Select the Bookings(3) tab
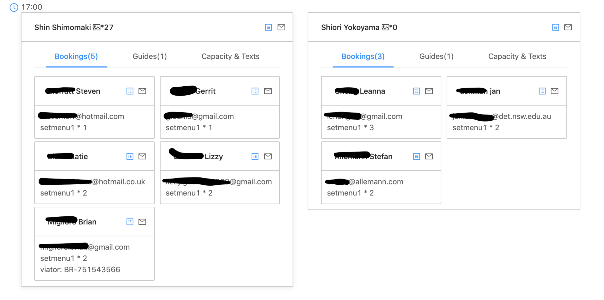Image resolution: width=604 pixels, height=300 pixels. point(363,57)
